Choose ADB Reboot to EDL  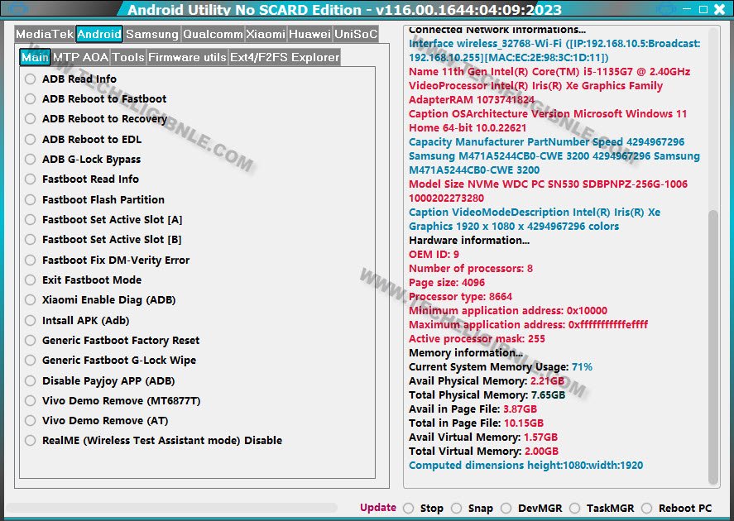31,140
